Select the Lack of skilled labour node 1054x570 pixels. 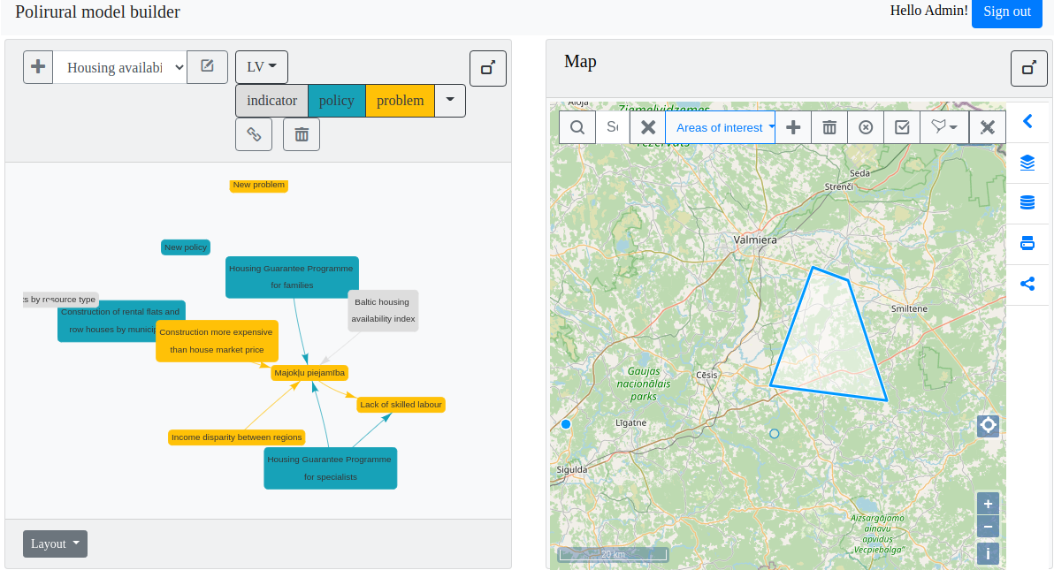[401, 405]
